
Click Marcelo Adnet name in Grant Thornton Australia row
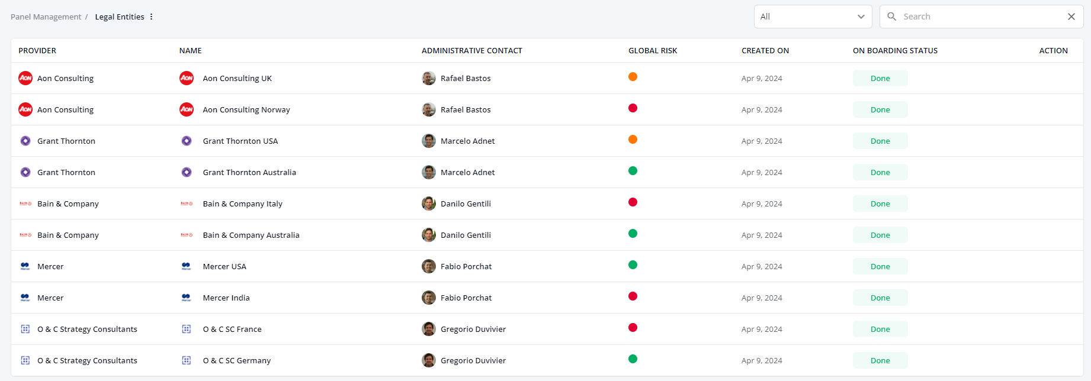[468, 172]
